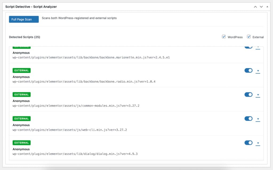Switch off the common-modules.min.js toggle

tap(248, 94)
